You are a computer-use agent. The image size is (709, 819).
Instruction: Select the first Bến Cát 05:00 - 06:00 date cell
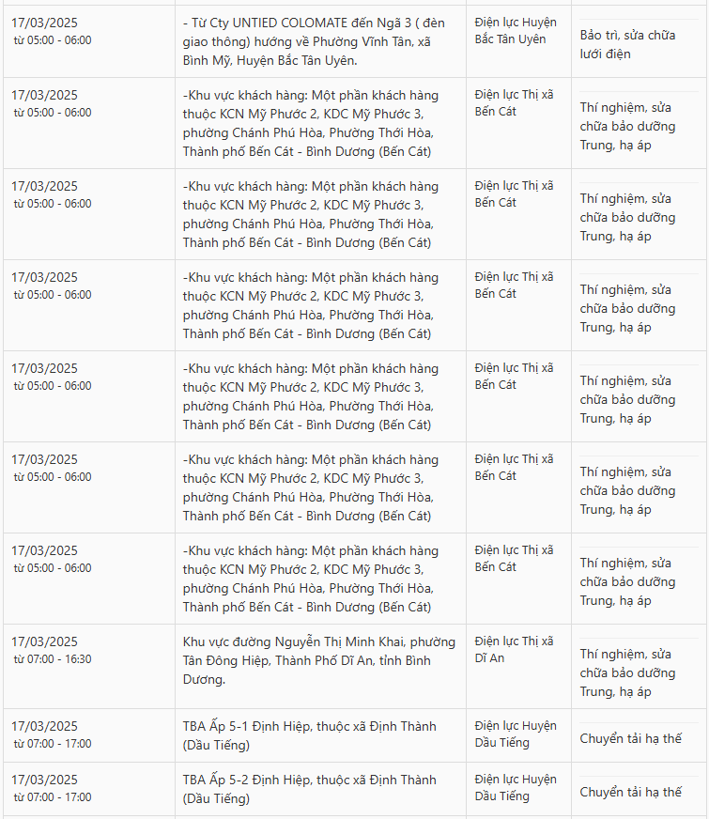(51, 103)
